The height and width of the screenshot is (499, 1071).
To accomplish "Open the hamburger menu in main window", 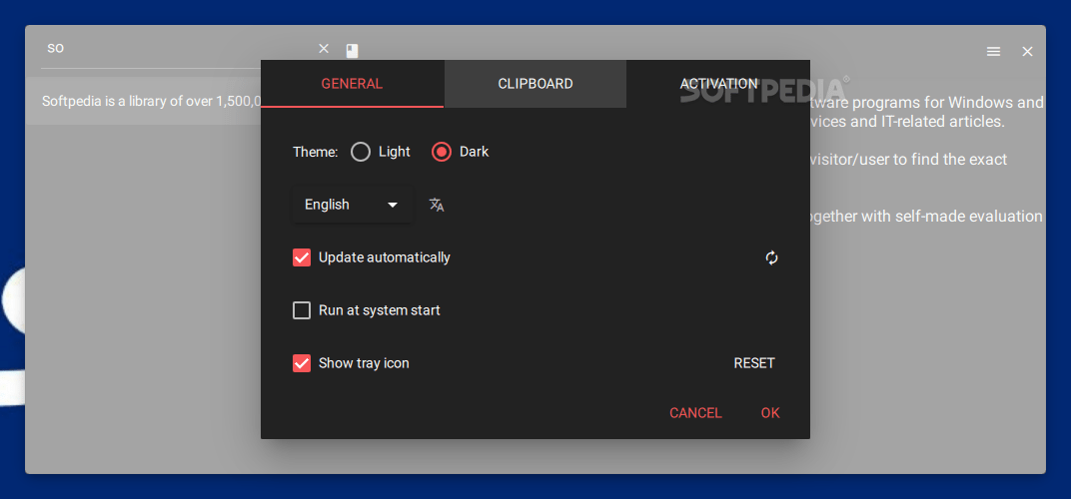I will coord(994,51).
